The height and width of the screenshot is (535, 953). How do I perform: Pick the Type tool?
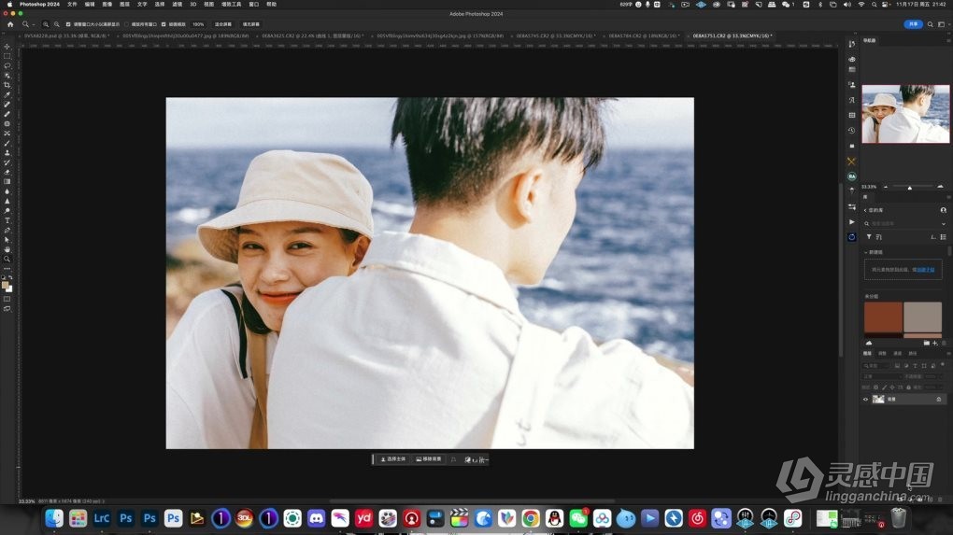pyautogui.click(x=7, y=220)
